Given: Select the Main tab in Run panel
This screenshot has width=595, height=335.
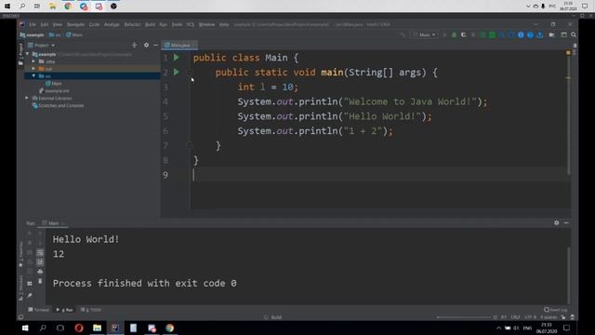Looking at the screenshot, I should point(54,223).
